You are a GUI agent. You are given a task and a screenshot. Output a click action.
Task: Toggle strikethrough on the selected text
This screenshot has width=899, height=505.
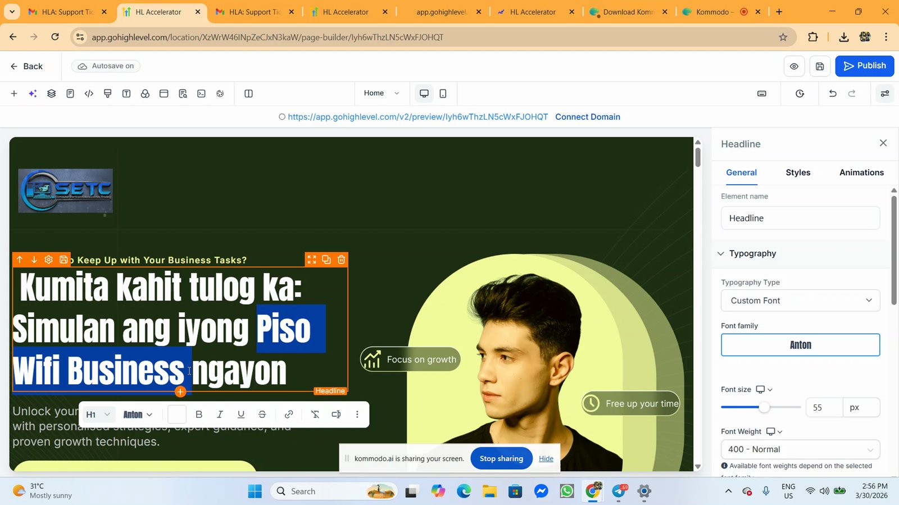pyautogui.click(x=262, y=415)
